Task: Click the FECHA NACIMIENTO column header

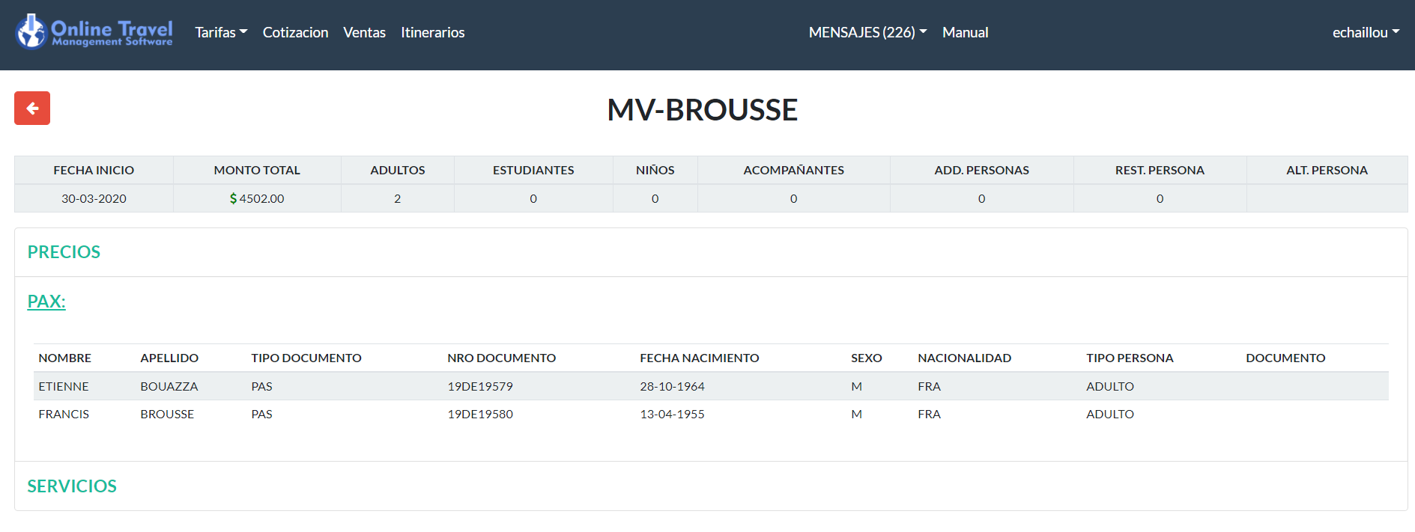Action: coord(699,358)
